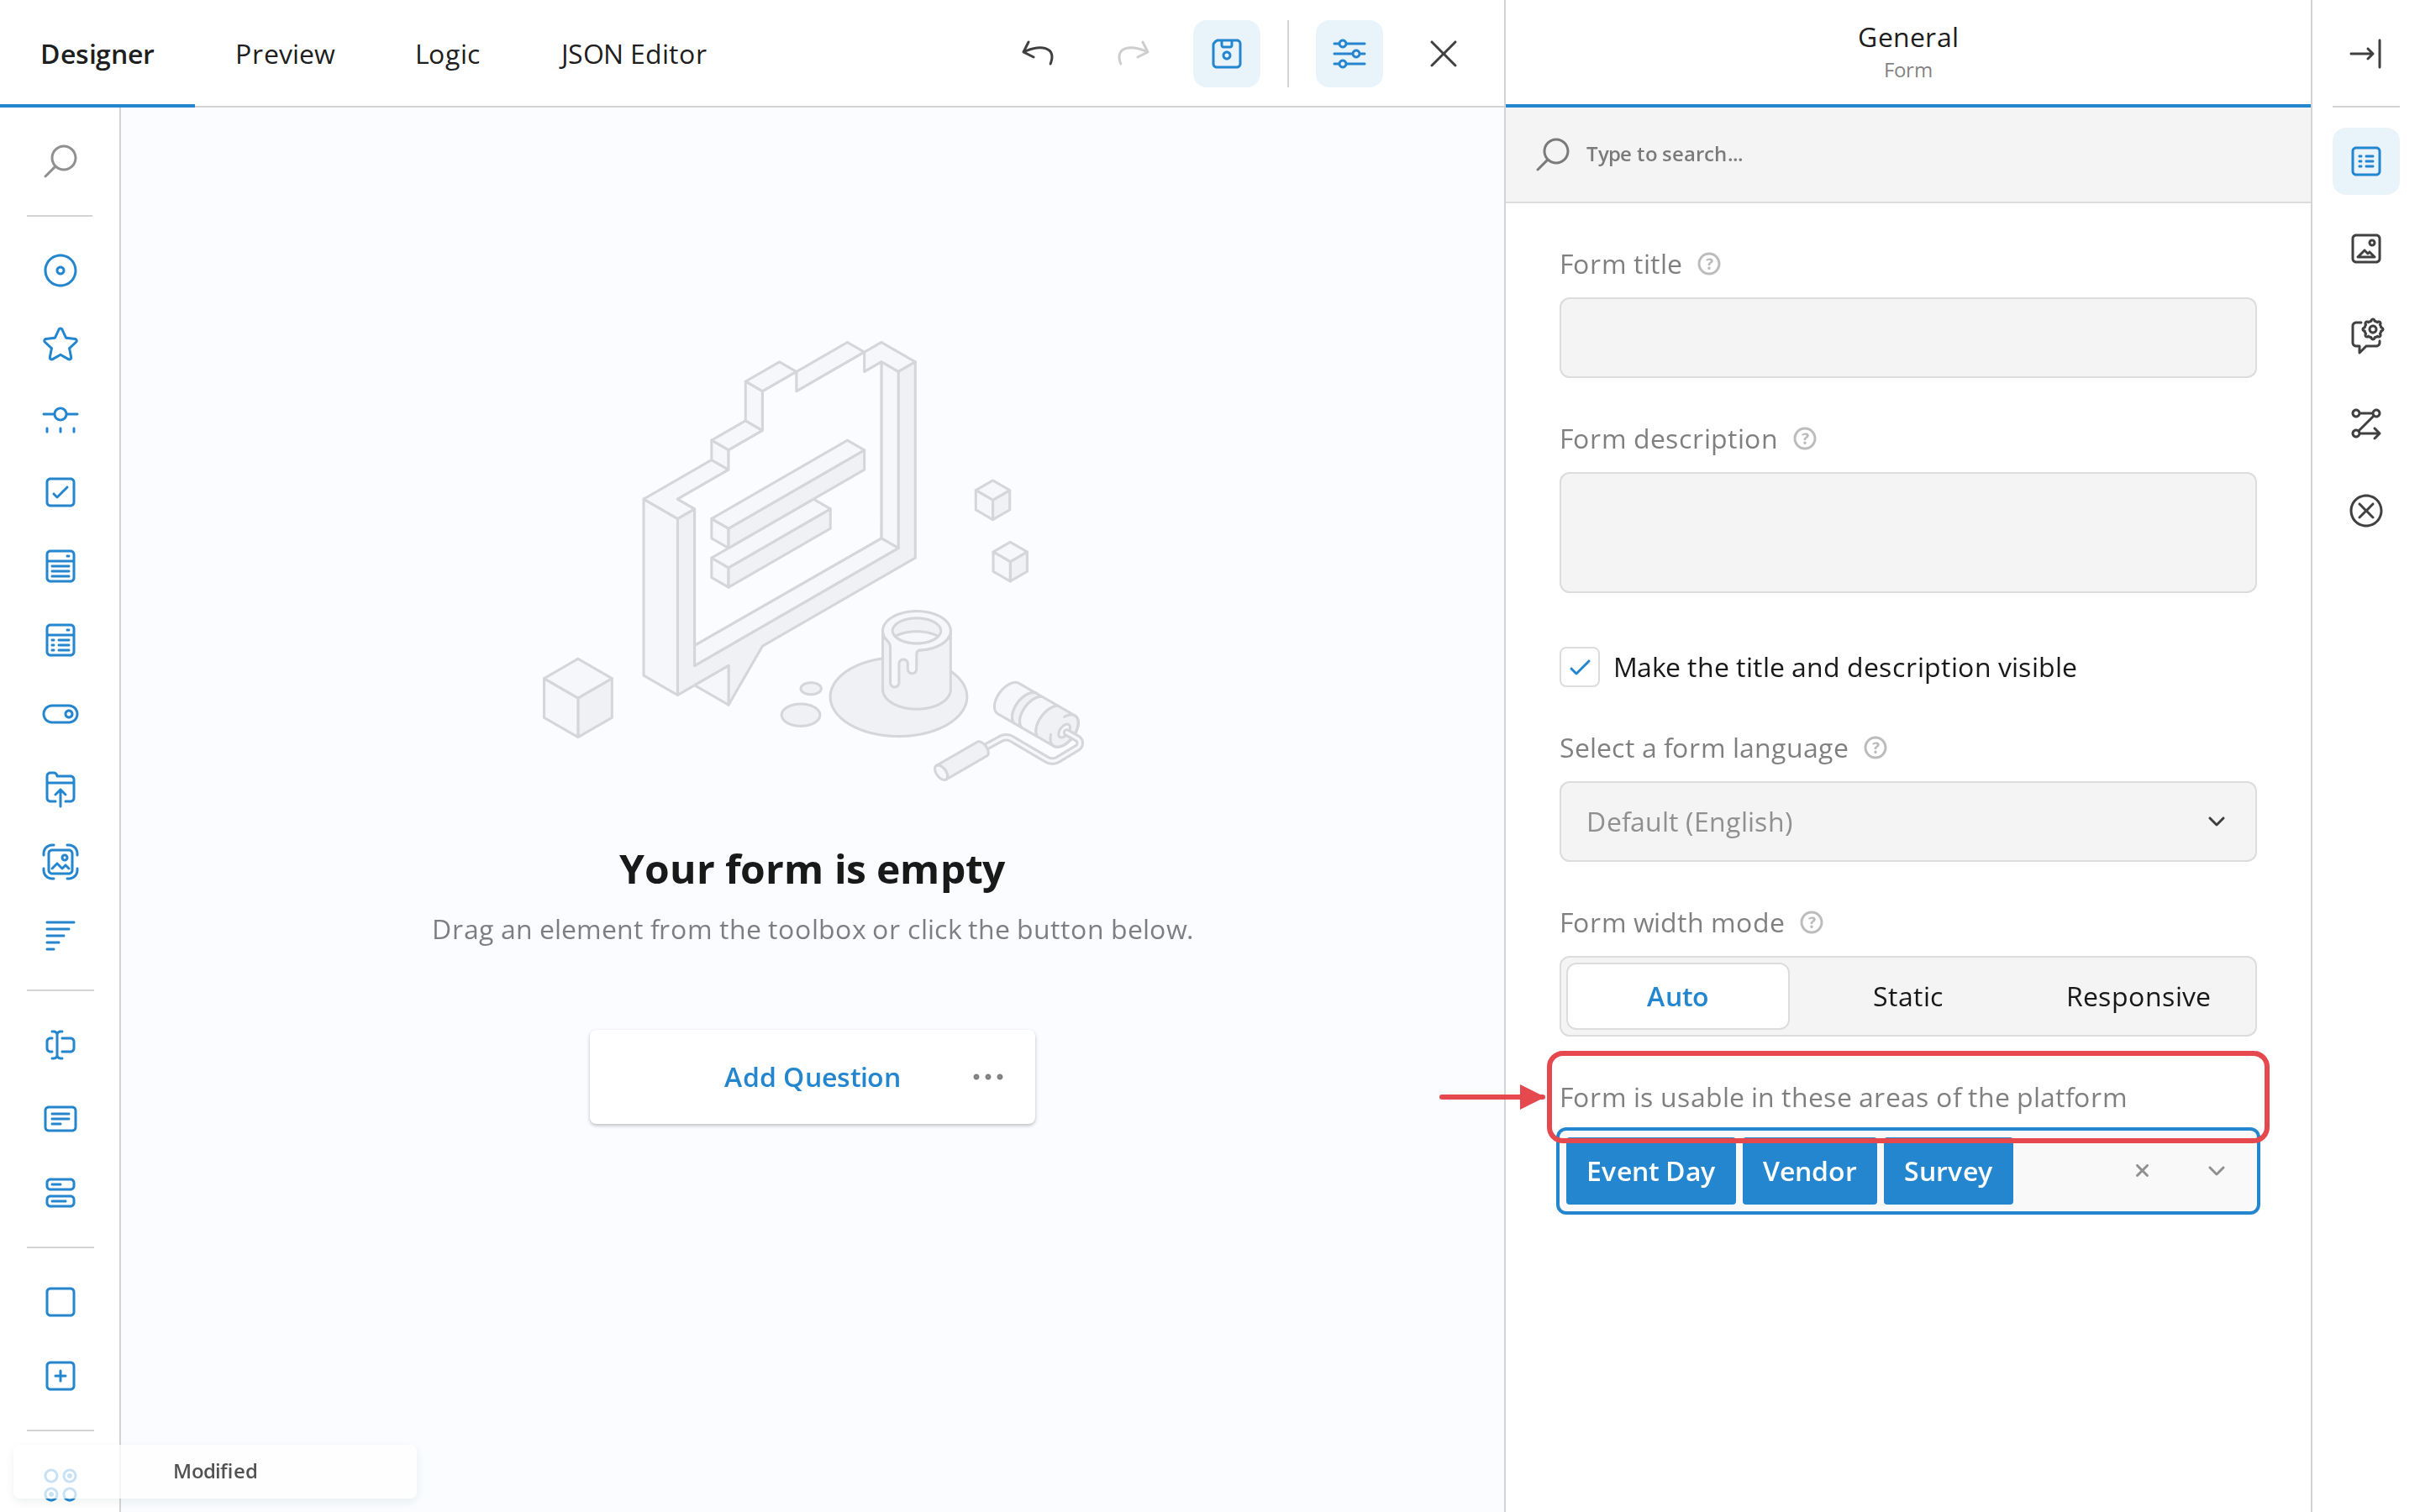Screen dimensions: 2420x1512
Task: Uncheck Make the title and description visible
Action: tap(1579, 667)
